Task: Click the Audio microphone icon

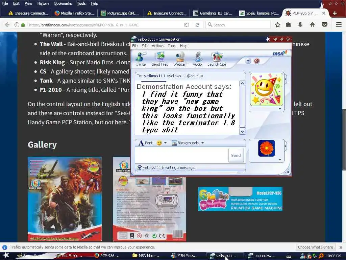Action: point(197,59)
